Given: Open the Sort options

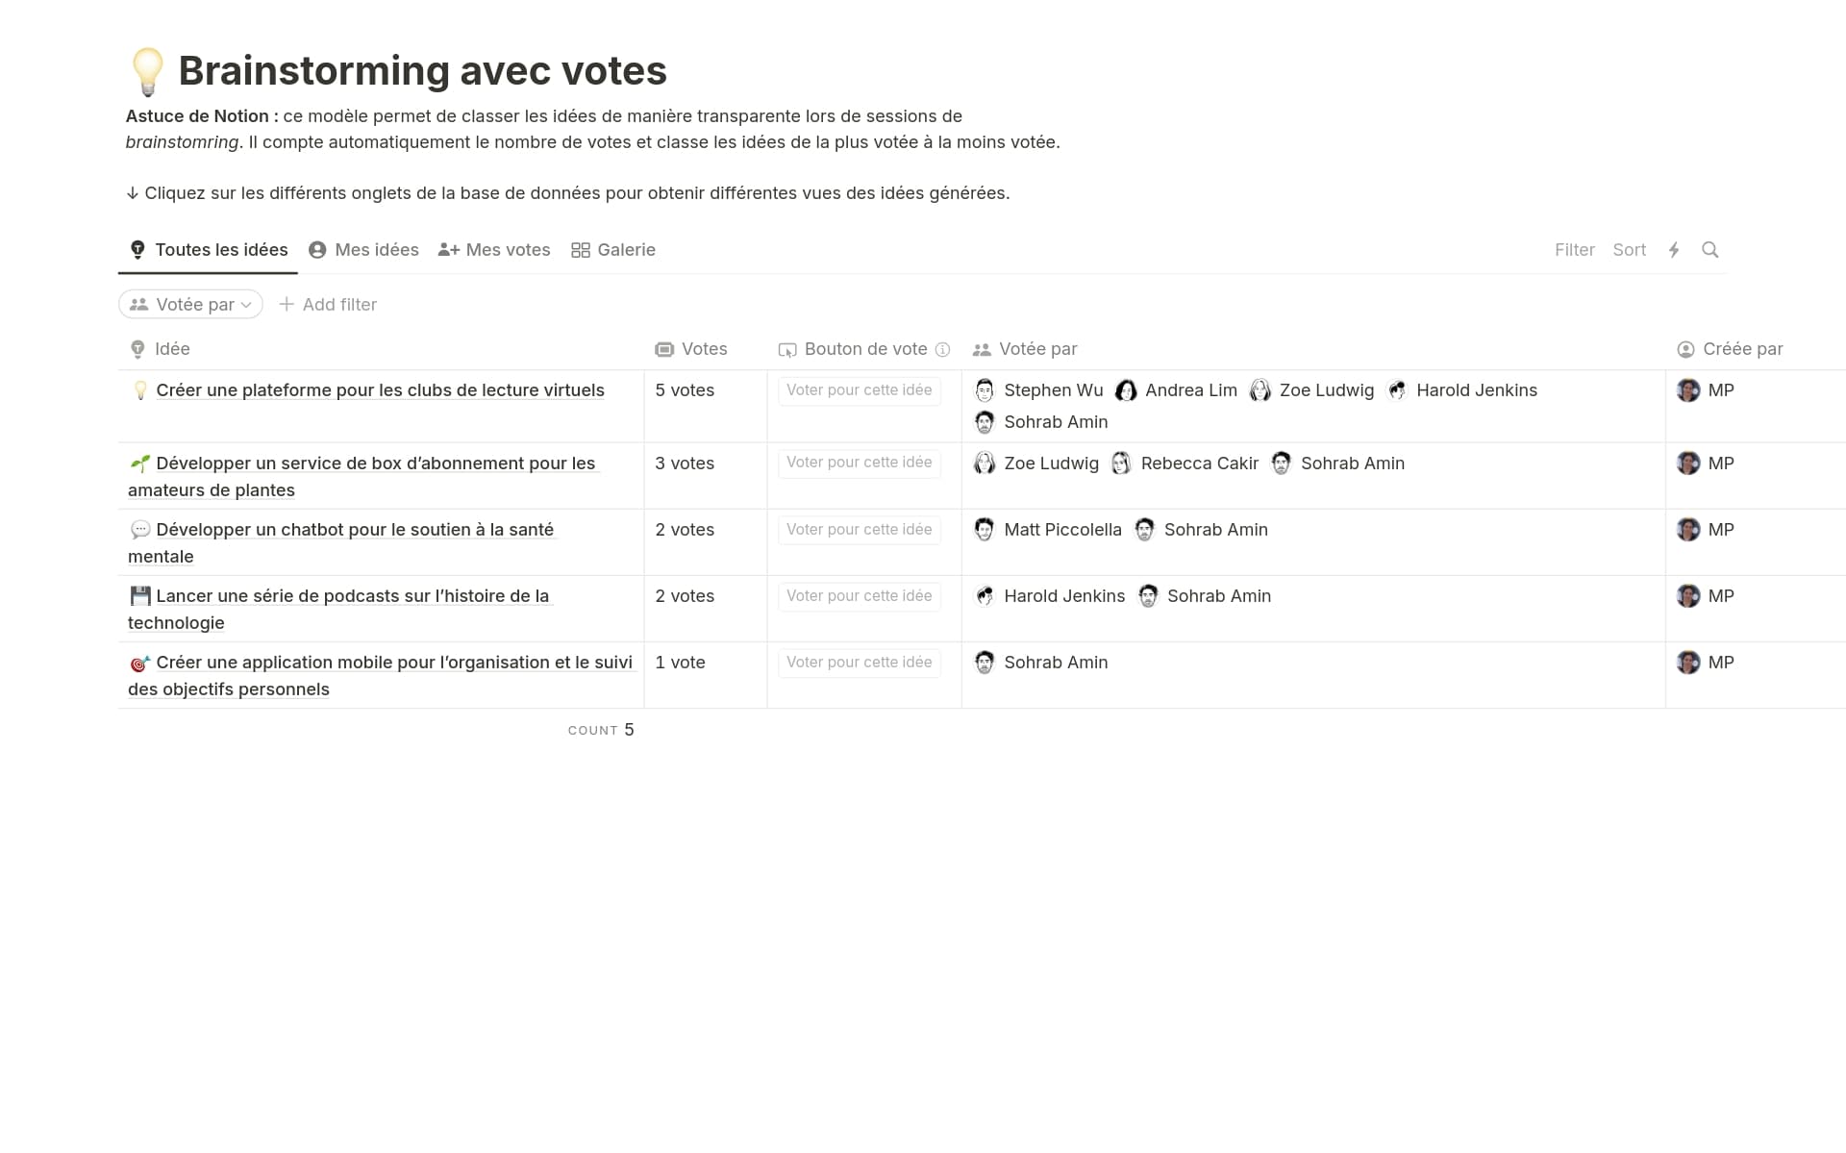Looking at the screenshot, I should point(1629,250).
